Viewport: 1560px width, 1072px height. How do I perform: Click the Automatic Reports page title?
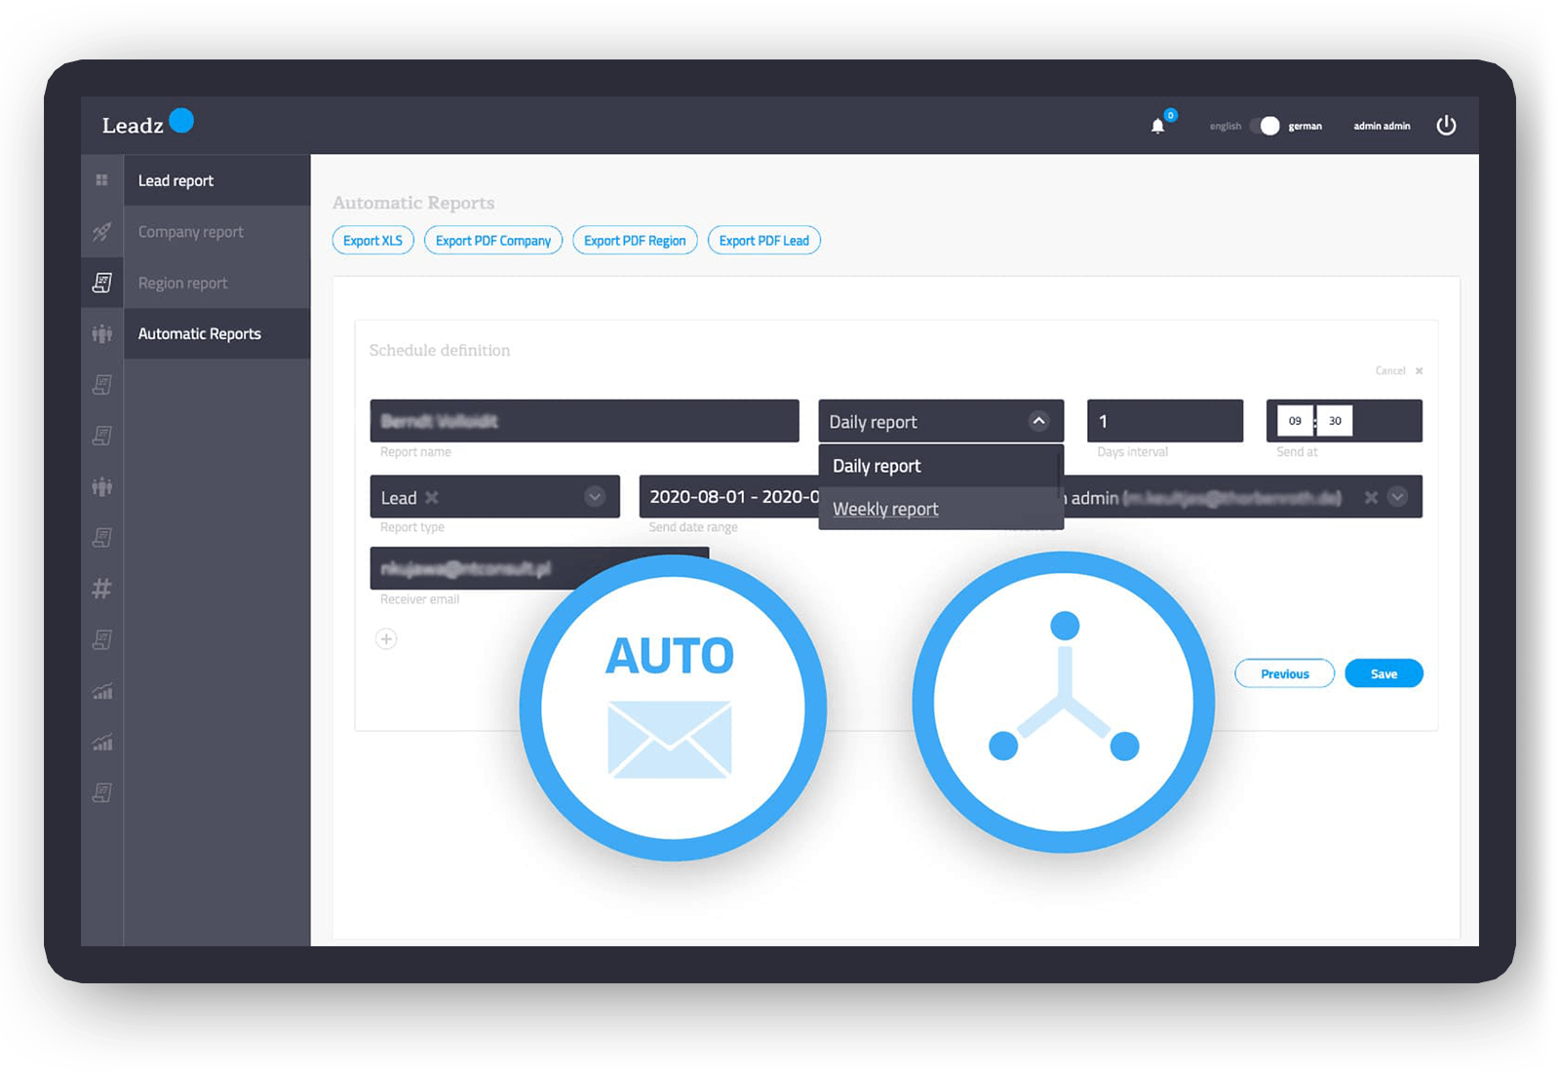pyautogui.click(x=413, y=203)
